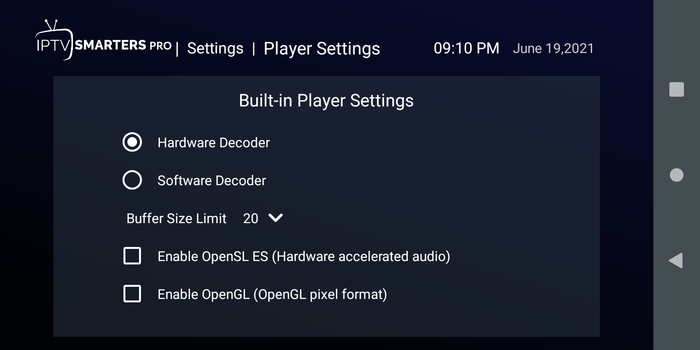Tap the Software Decoder label
This screenshot has height=350, width=700.
(211, 181)
